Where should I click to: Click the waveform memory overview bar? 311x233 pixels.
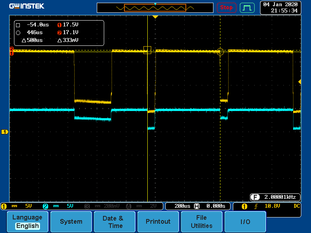point(155,8)
